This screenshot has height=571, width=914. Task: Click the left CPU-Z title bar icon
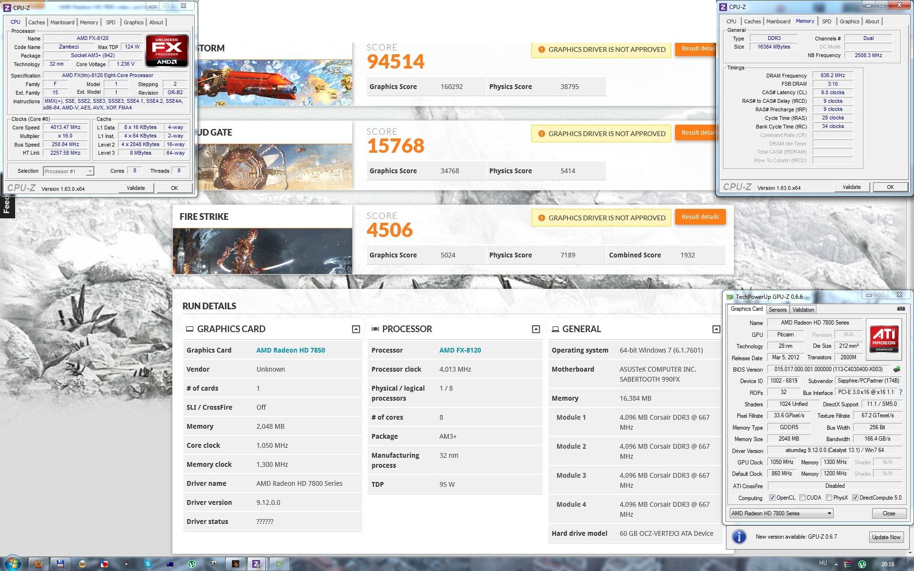pyautogui.click(x=7, y=8)
